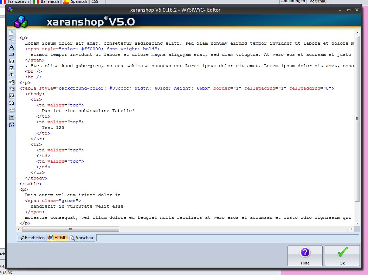
Task: Select the large letter A text tool
Action: coord(12,47)
